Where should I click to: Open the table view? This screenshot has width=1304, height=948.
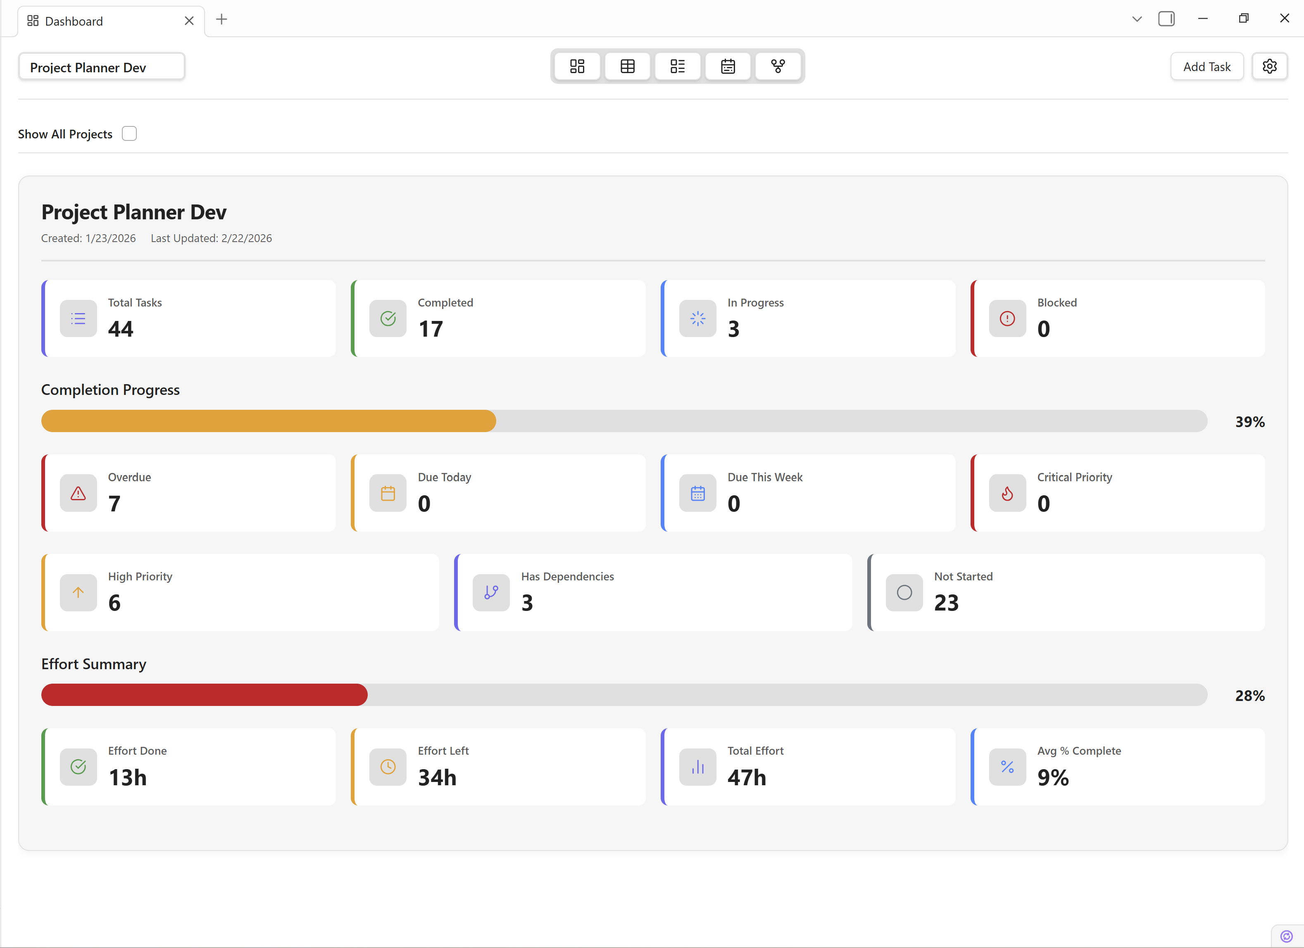tap(627, 66)
